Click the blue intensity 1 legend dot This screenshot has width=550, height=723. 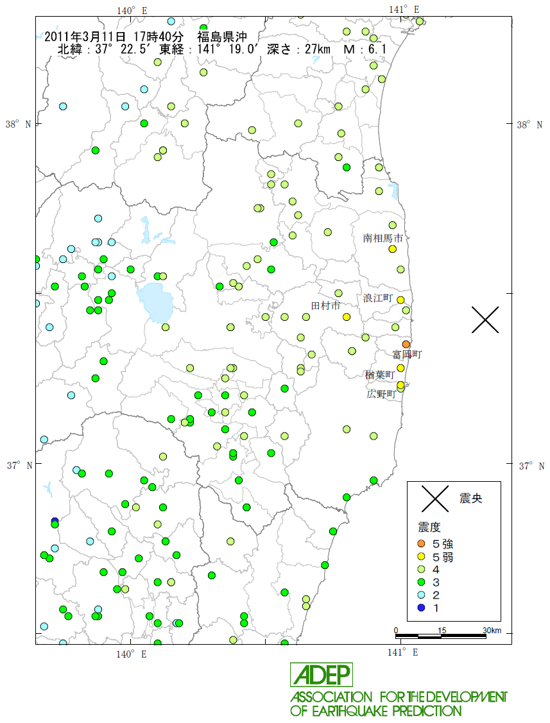pyautogui.click(x=421, y=608)
